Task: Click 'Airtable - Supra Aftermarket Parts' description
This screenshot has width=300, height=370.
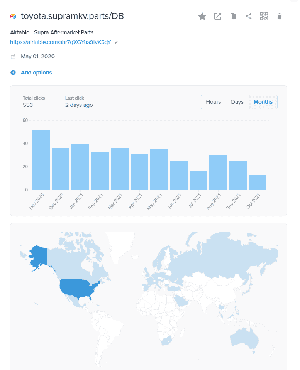Action: [x=52, y=32]
